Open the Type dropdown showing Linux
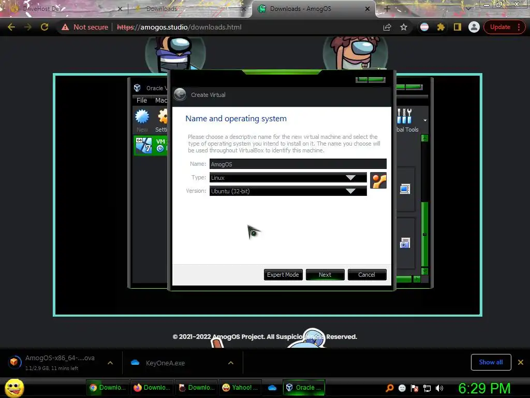The height and width of the screenshot is (398, 530). 288,177
